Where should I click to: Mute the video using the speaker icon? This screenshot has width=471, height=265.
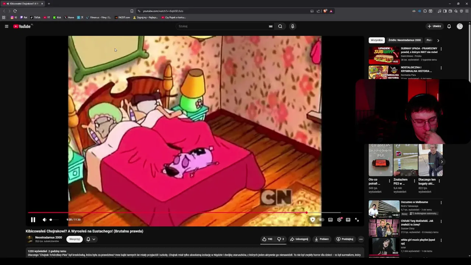click(x=45, y=220)
